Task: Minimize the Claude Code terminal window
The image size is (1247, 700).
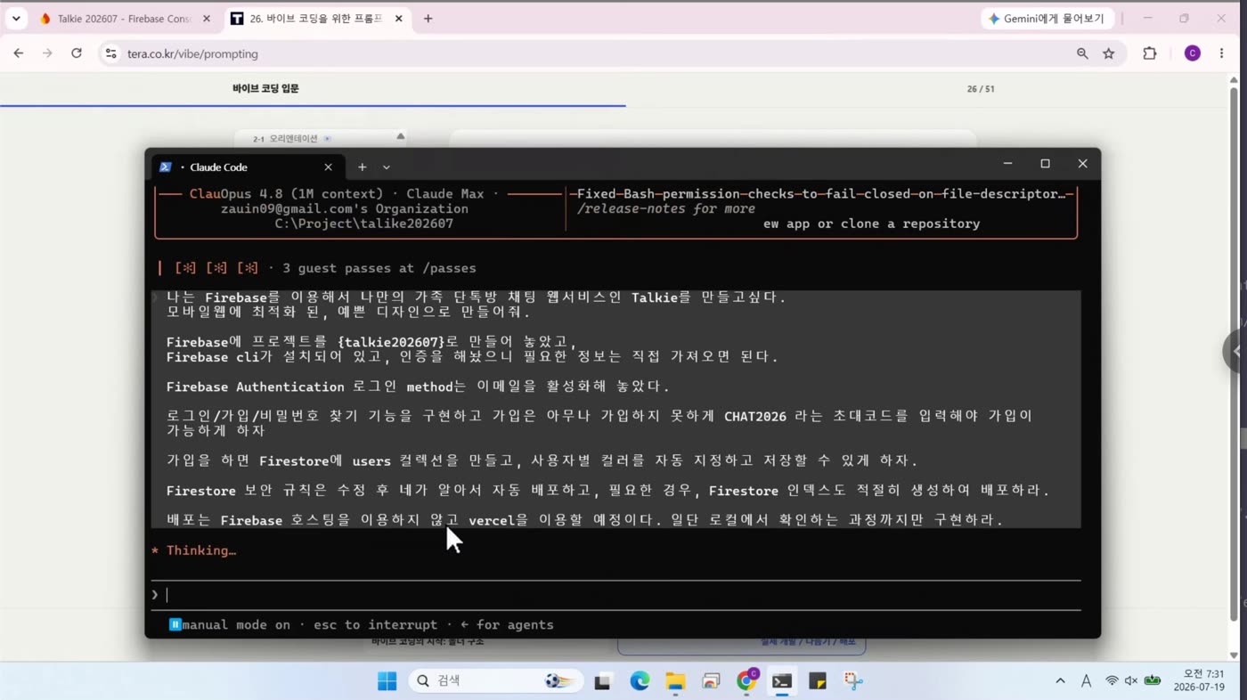Action: point(1007,164)
